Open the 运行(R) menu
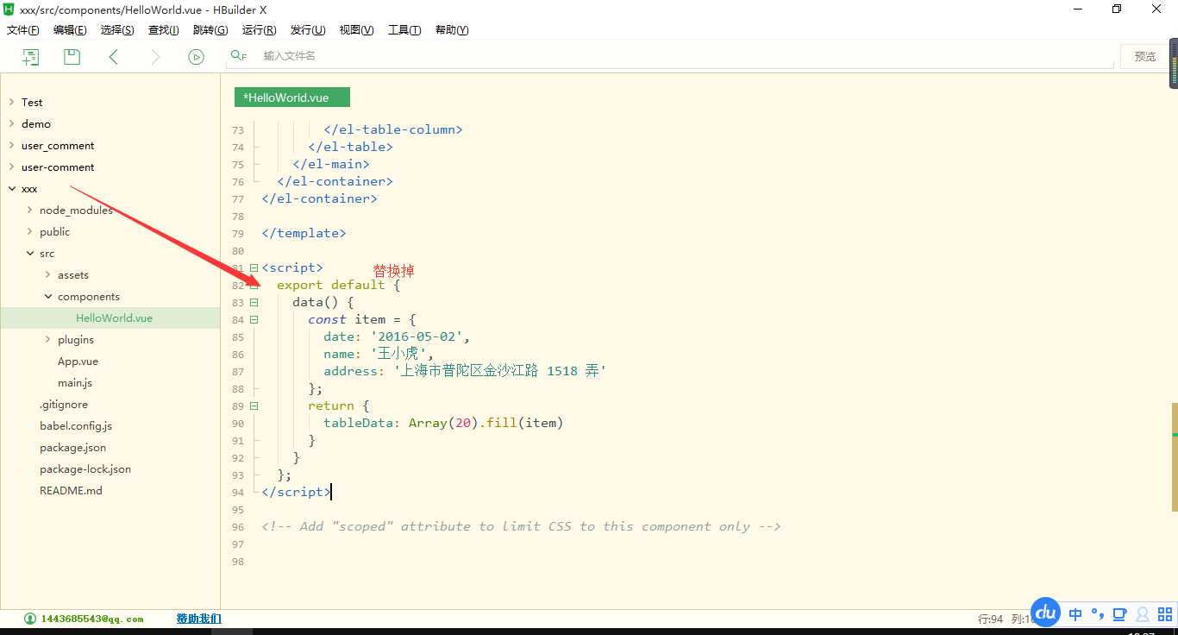Screen dimensions: 1178x635 click(259, 30)
